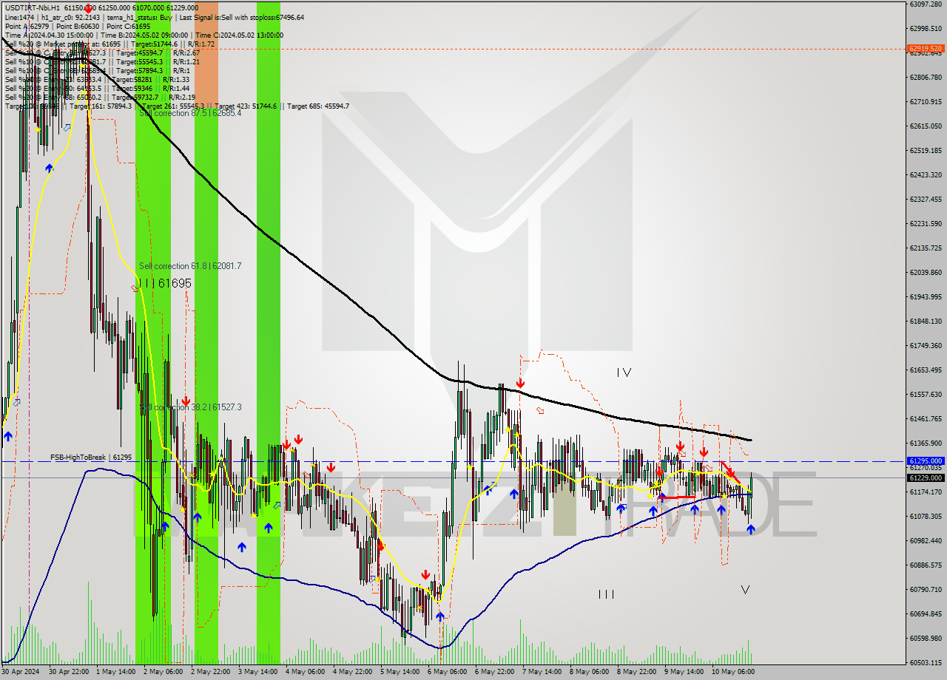Click the current price tag 61229.000
Viewport: 947px width, 680px height.
coord(926,477)
